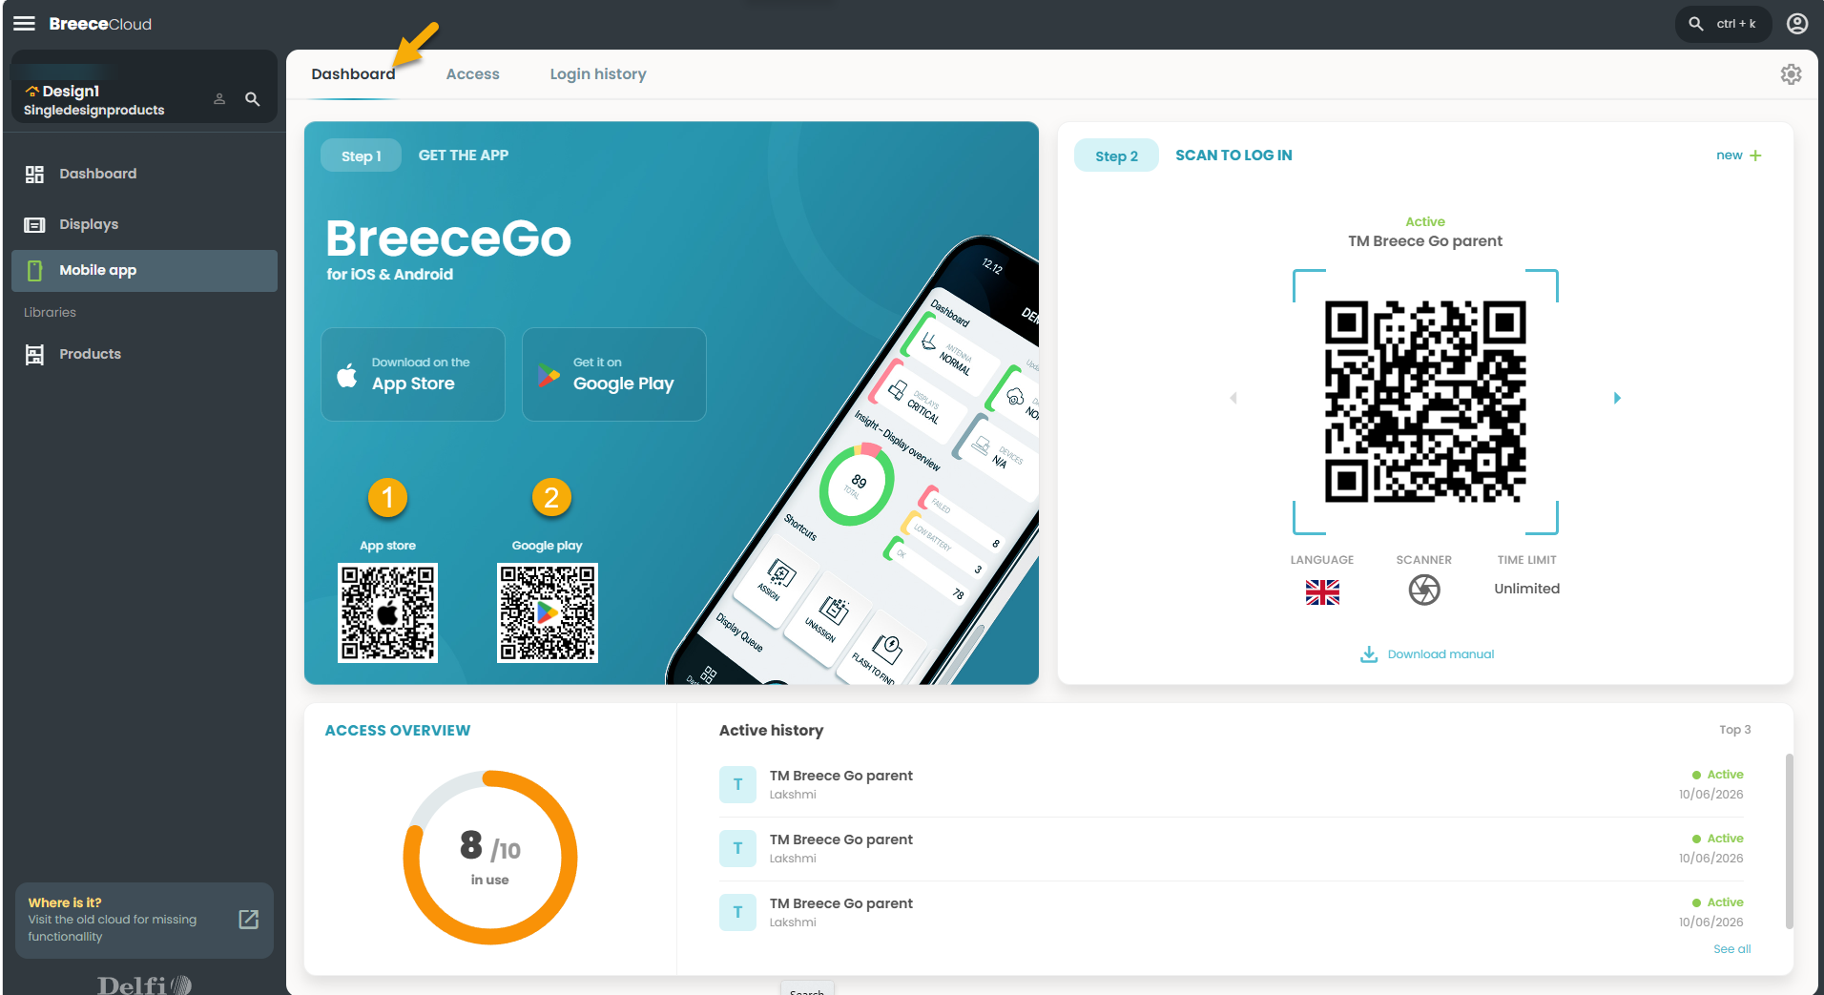This screenshot has width=1824, height=995.
Task: Click the Google play QR code
Action: [548, 612]
